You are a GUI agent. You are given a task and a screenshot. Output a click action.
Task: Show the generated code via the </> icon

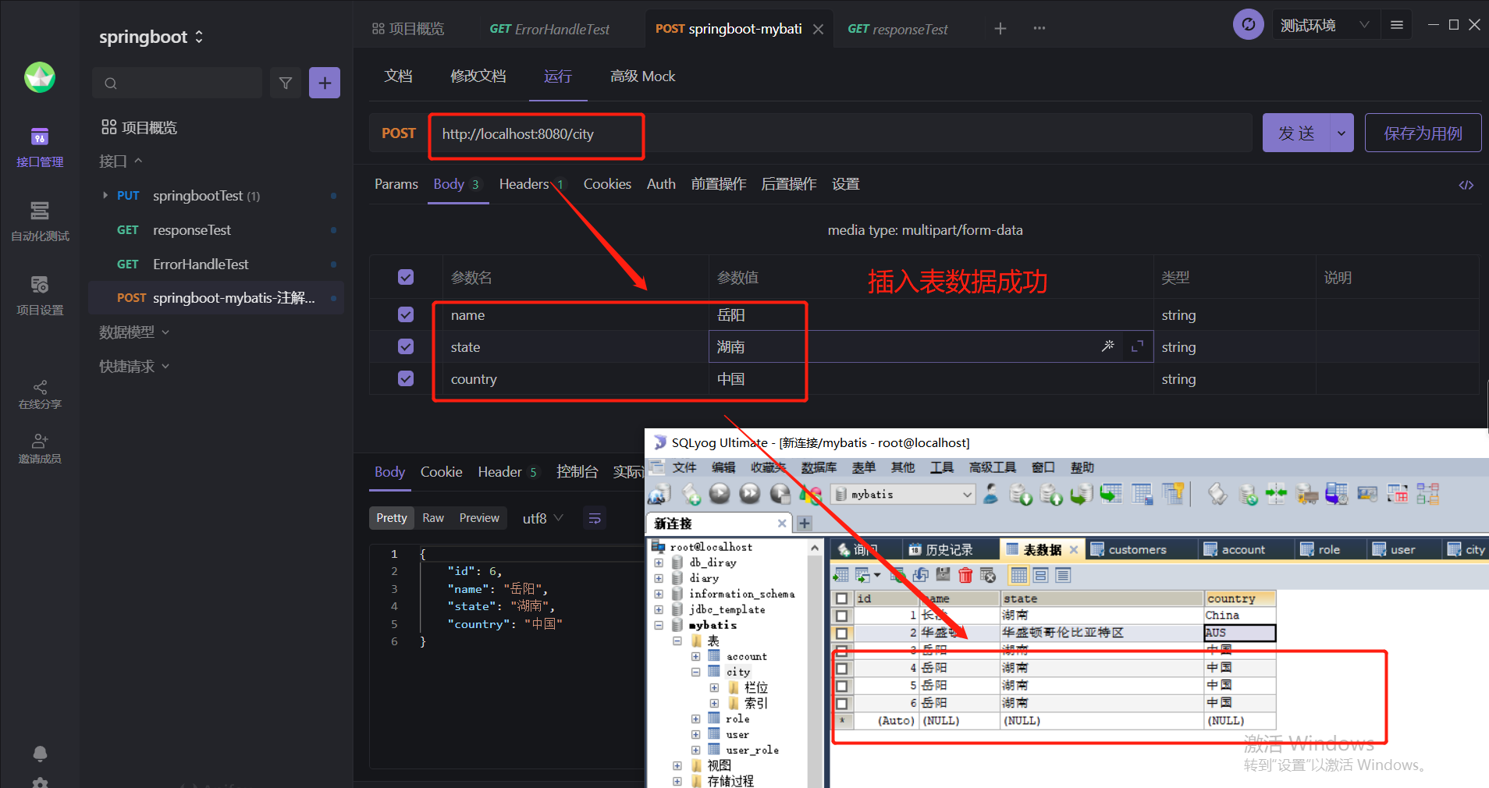tap(1466, 185)
